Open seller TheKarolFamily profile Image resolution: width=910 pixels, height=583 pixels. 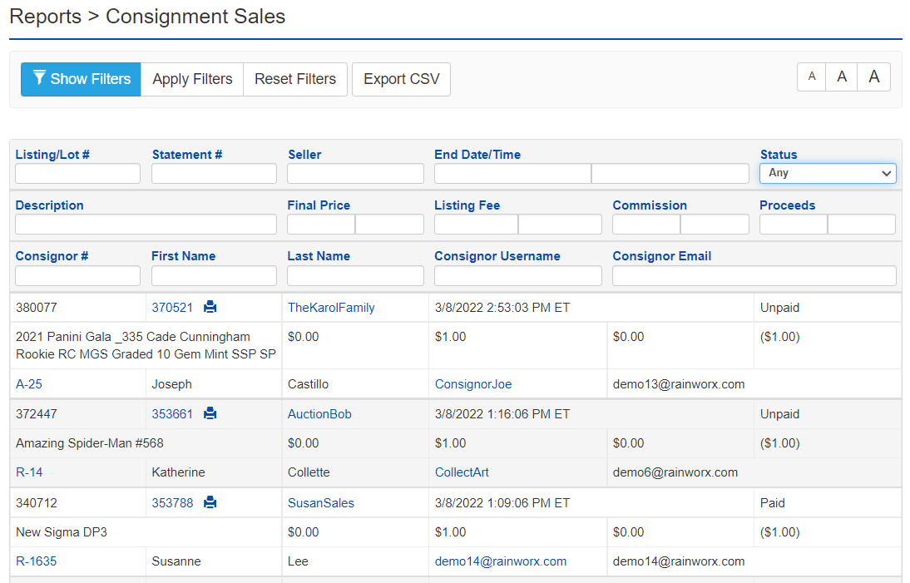click(x=331, y=308)
